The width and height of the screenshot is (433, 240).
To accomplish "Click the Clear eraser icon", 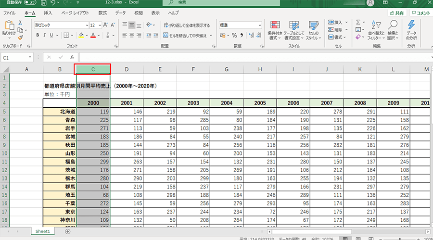I will (358, 37).
